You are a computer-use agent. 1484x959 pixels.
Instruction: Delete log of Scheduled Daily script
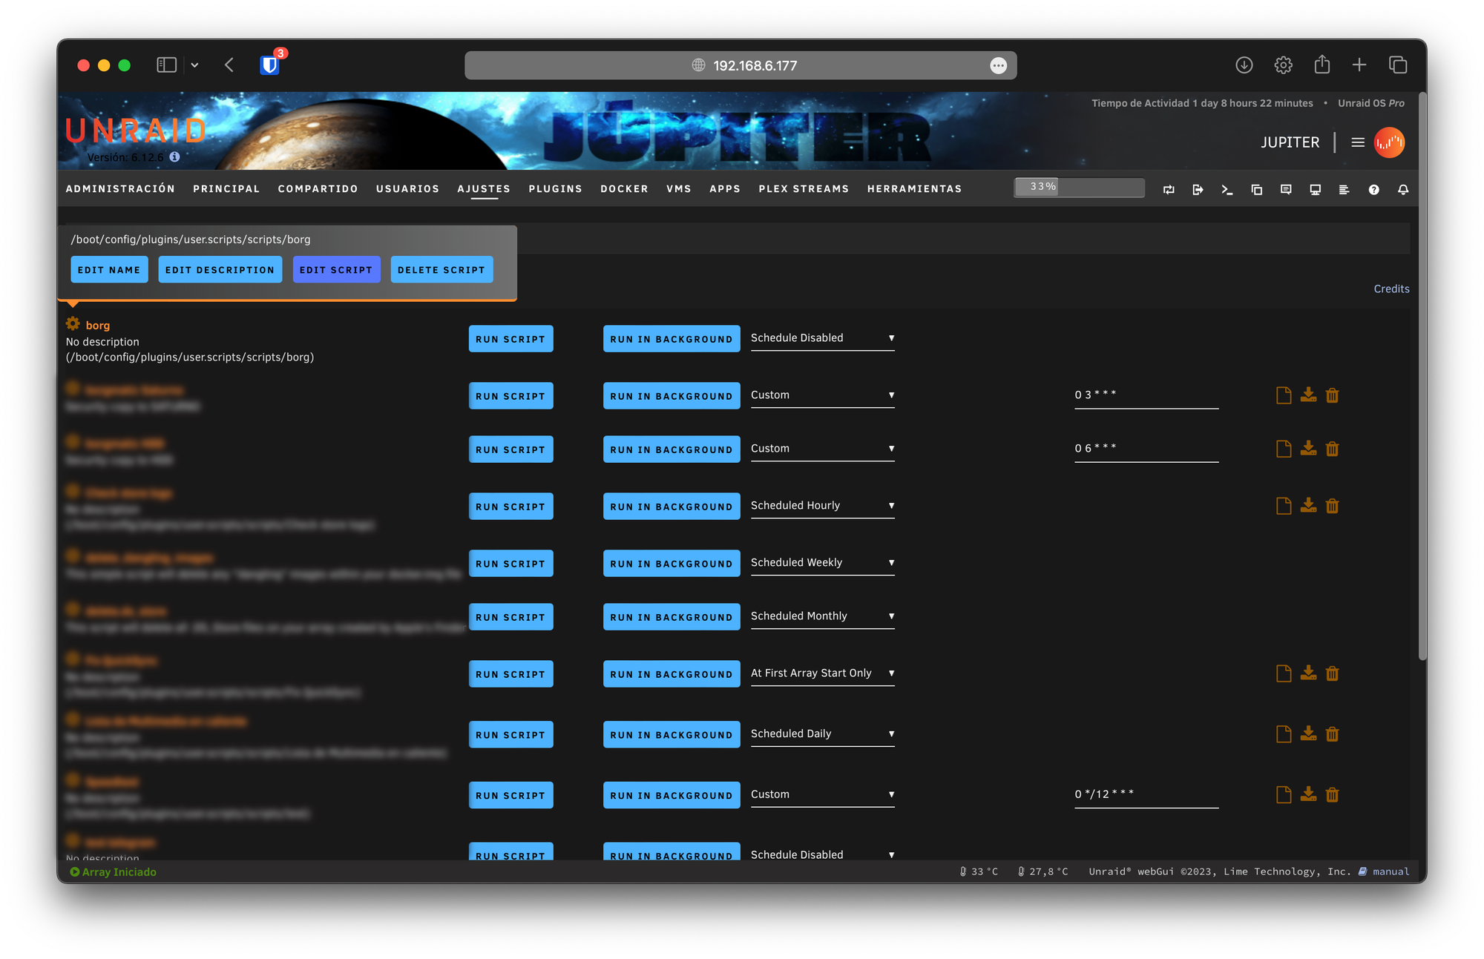pos(1333,734)
